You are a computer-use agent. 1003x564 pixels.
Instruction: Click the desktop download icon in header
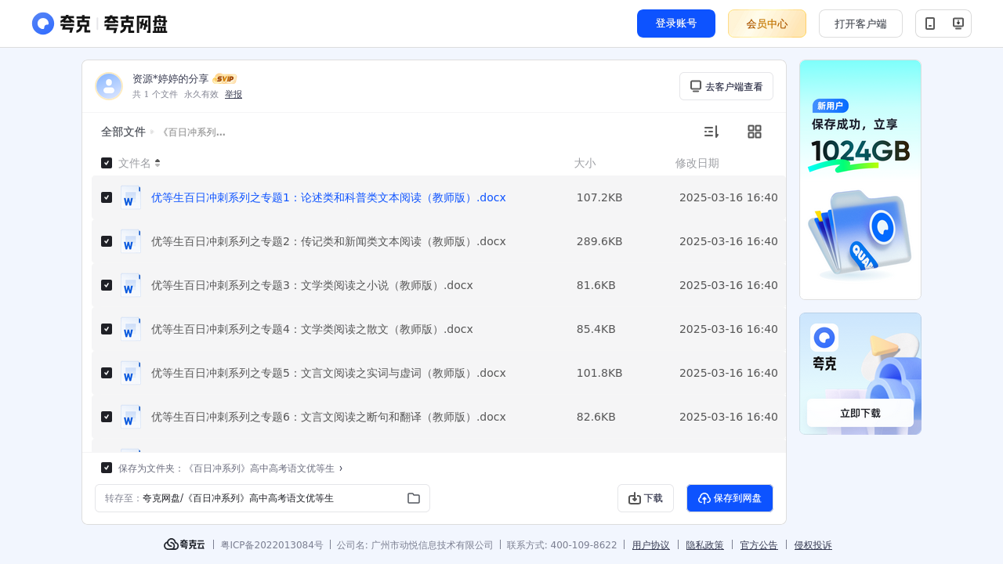[958, 23]
